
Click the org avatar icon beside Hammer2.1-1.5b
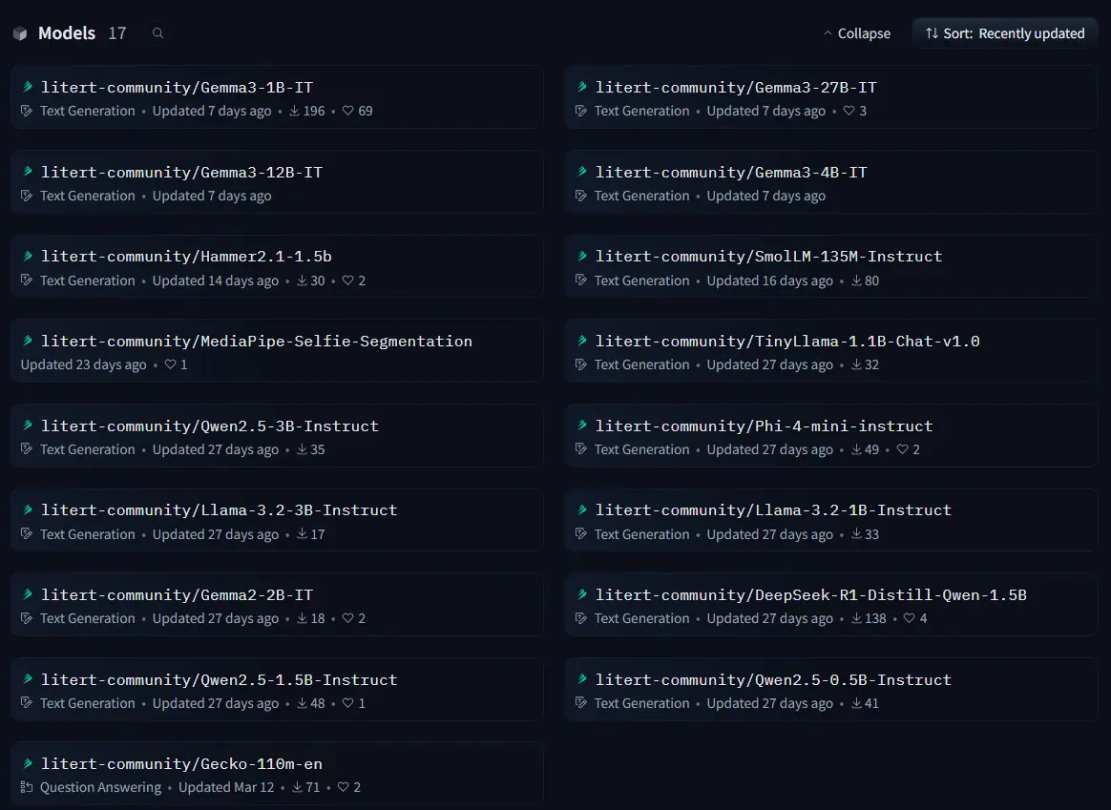tap(28, 257)
